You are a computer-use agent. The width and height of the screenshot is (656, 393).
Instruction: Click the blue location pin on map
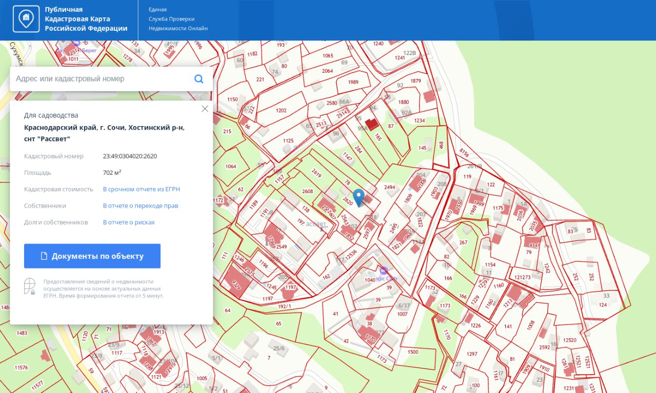coord(359,197)
